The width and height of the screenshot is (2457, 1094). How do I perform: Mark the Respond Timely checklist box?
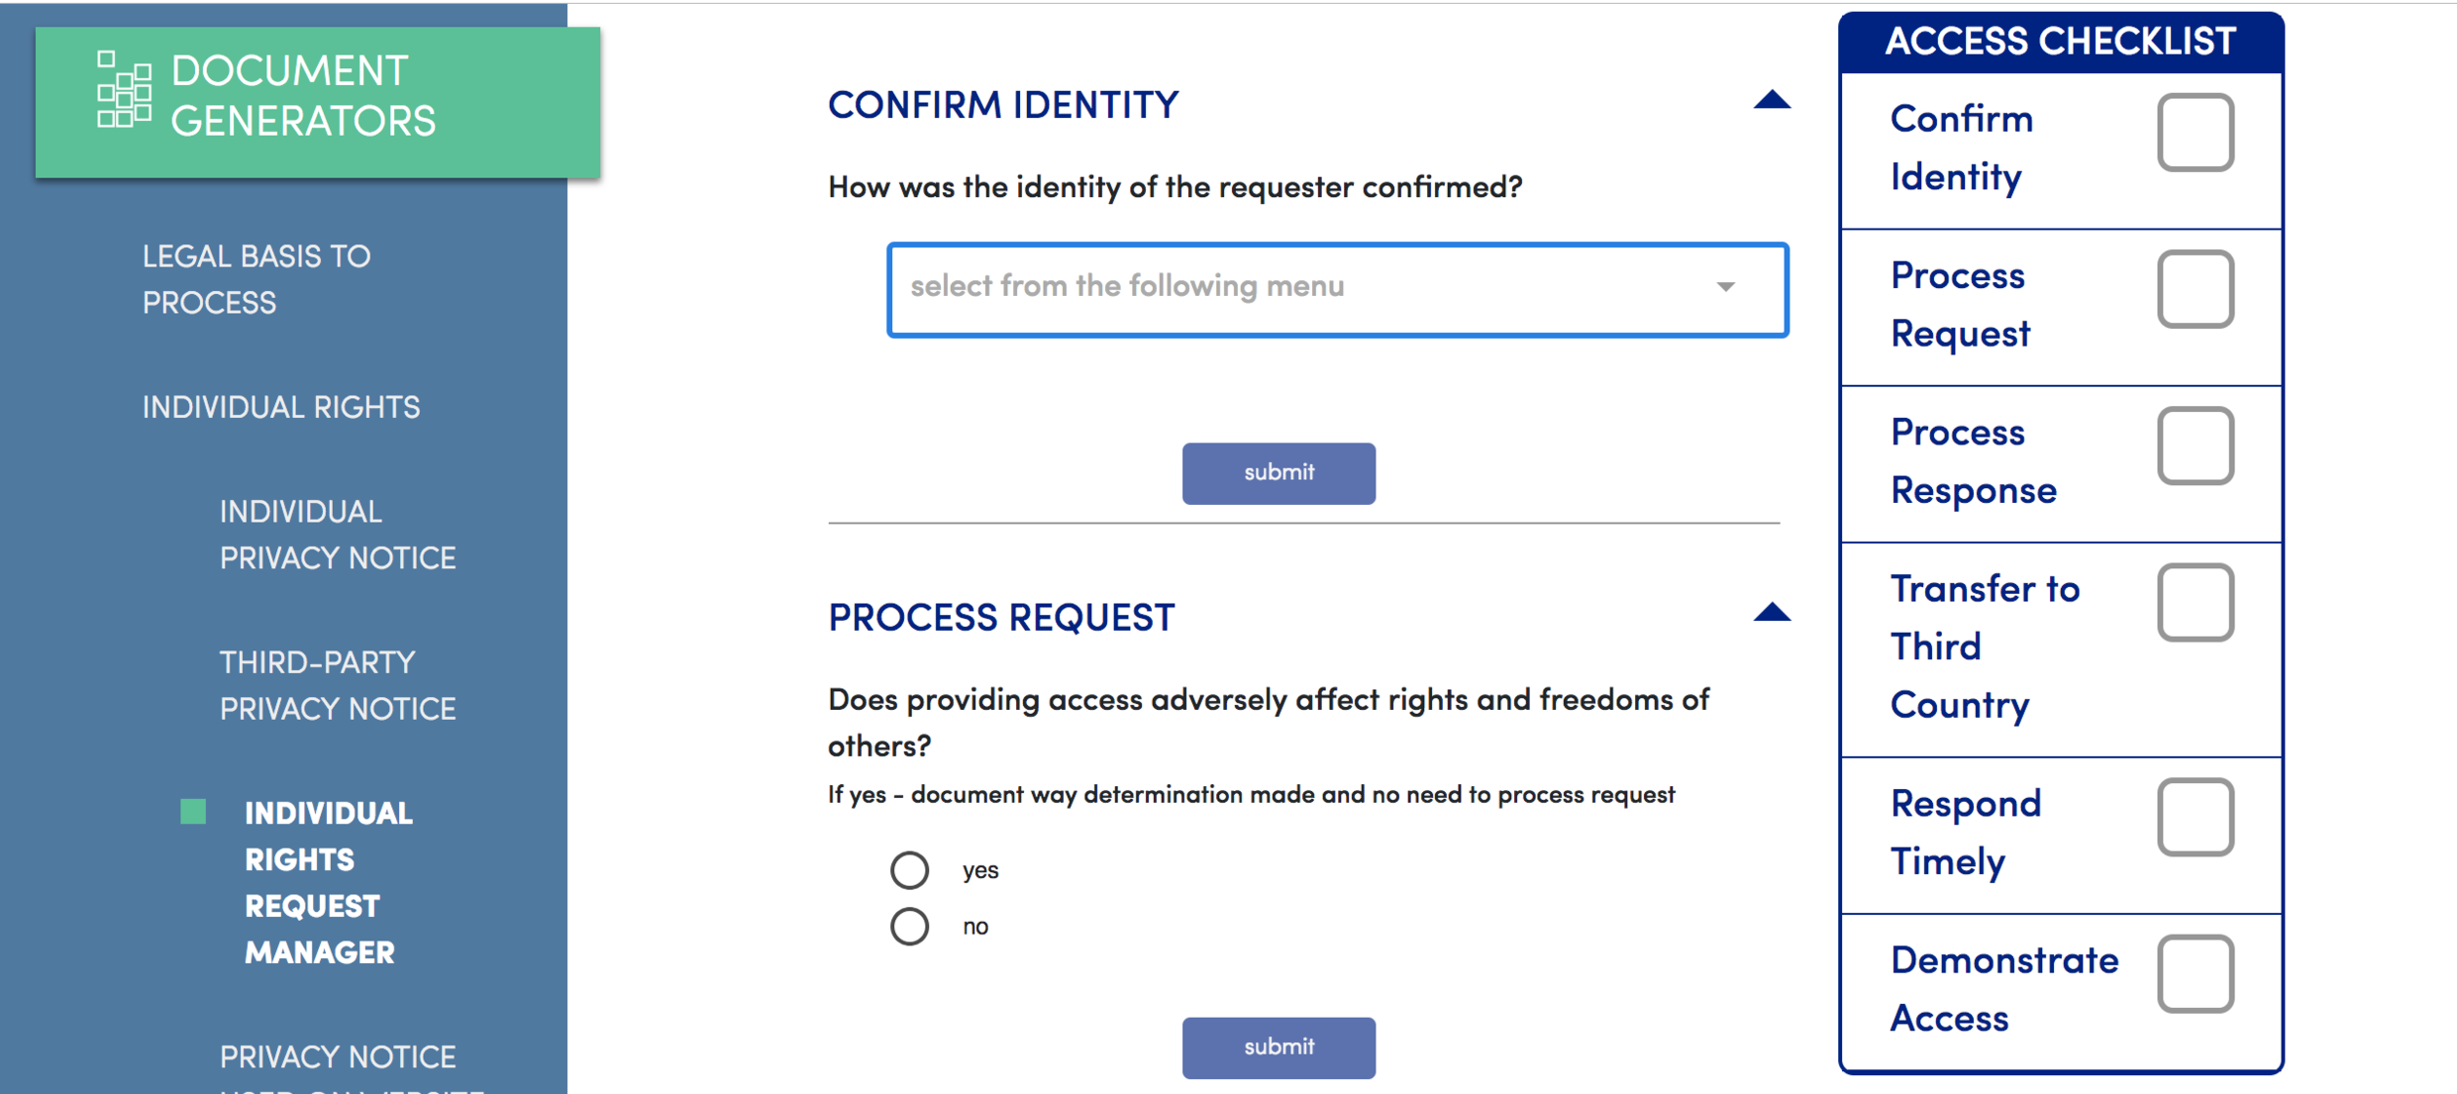[x=2195, y=818]
